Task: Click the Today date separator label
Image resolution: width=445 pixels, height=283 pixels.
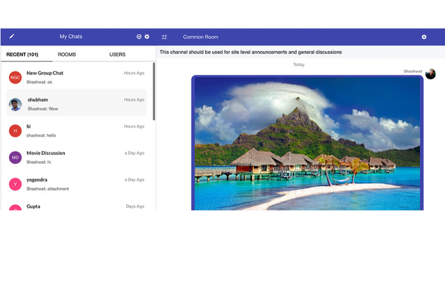Action: (x=299, y=64)
